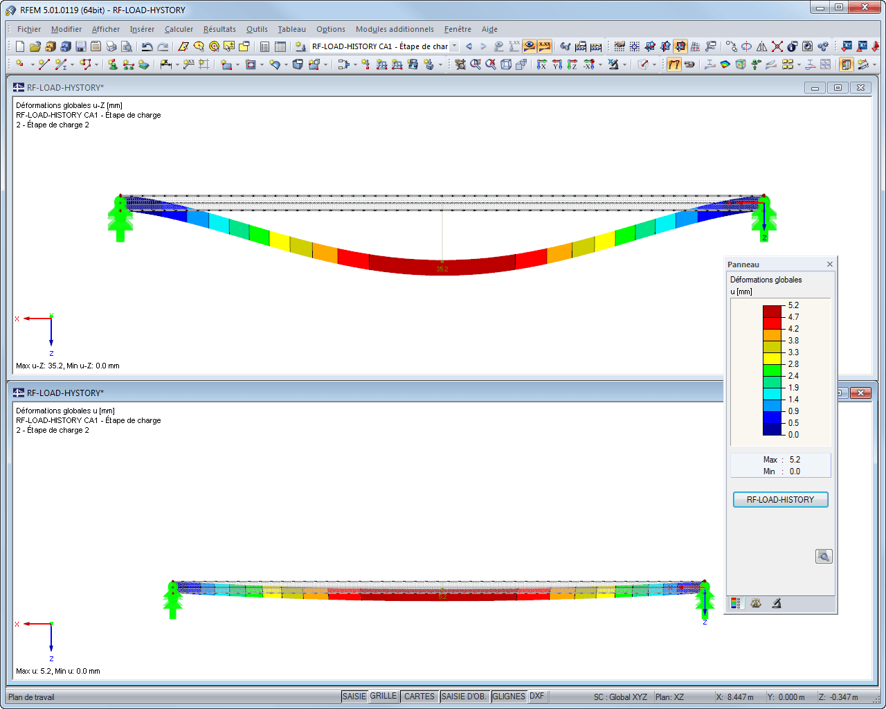Viewport: 886px width, 709px height.
Task: Enable CARTES snap mode in status bar
Action: pos(419,697)
